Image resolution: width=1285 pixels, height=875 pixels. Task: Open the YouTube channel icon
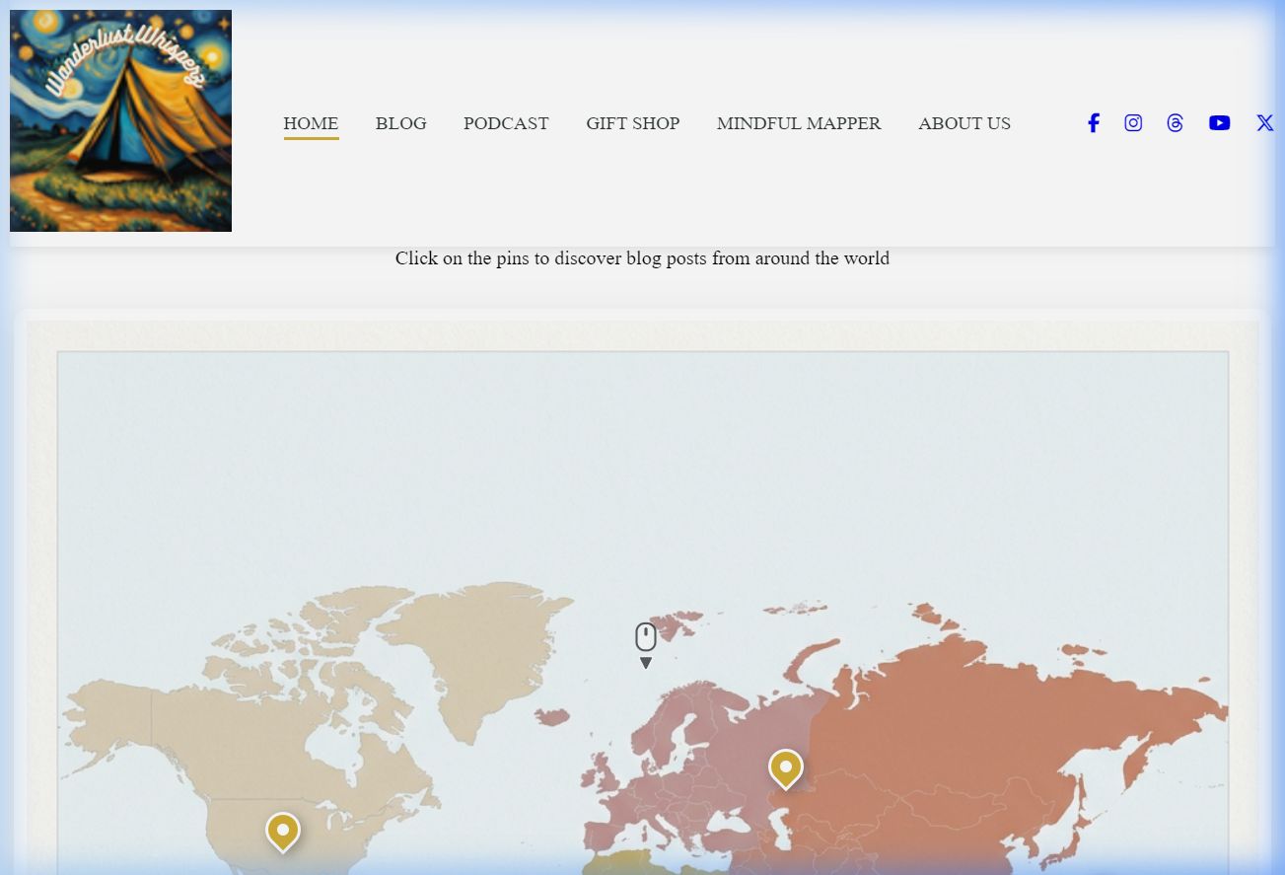coord(1219,123)
